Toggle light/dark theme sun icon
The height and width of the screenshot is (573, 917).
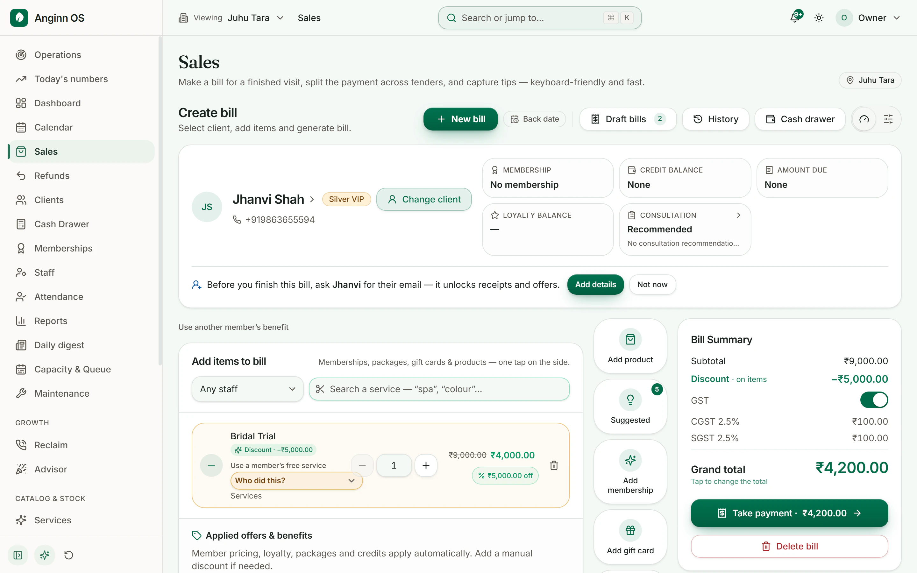click(x=819, y=18)
